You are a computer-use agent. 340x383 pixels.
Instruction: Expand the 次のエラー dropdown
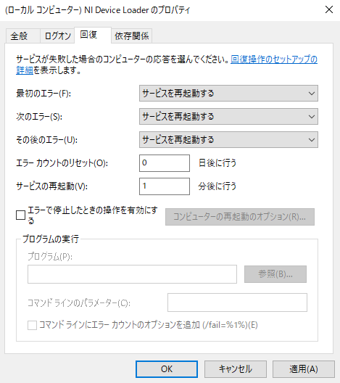(x=228, y=117)
